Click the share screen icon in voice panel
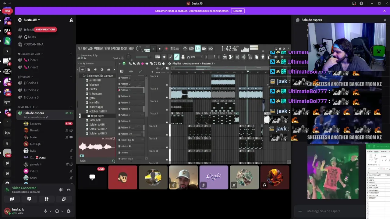This screenshot has height=219, width=390. tap(29, 199)
